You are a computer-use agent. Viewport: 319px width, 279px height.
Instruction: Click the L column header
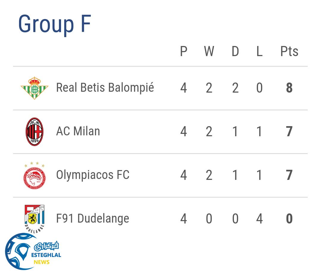pyautogui.click(x=259, y=52)
